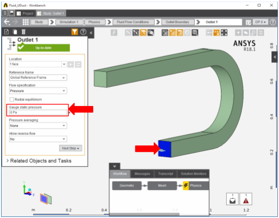
Task: Open the red warning notification icon
Action: (246, 199)
